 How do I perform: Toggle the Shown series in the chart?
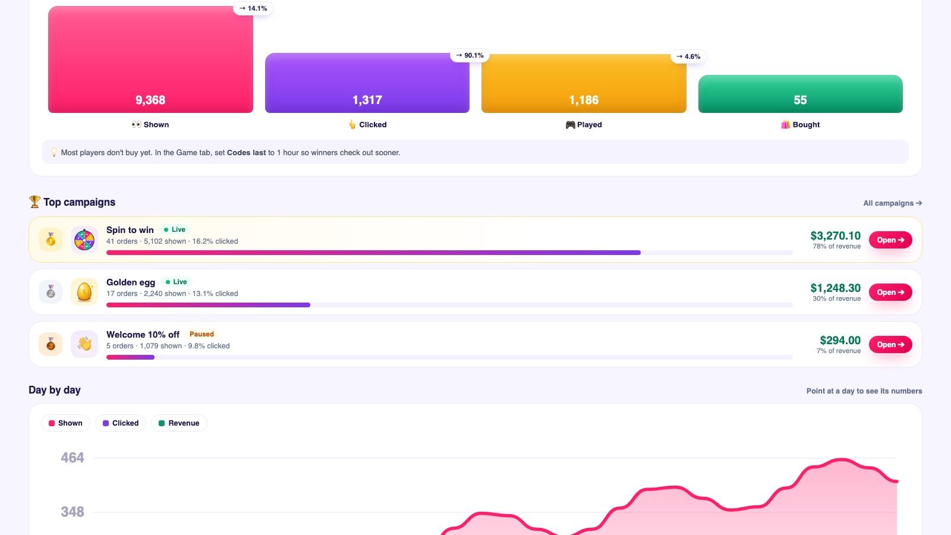[x=65, y=423]
